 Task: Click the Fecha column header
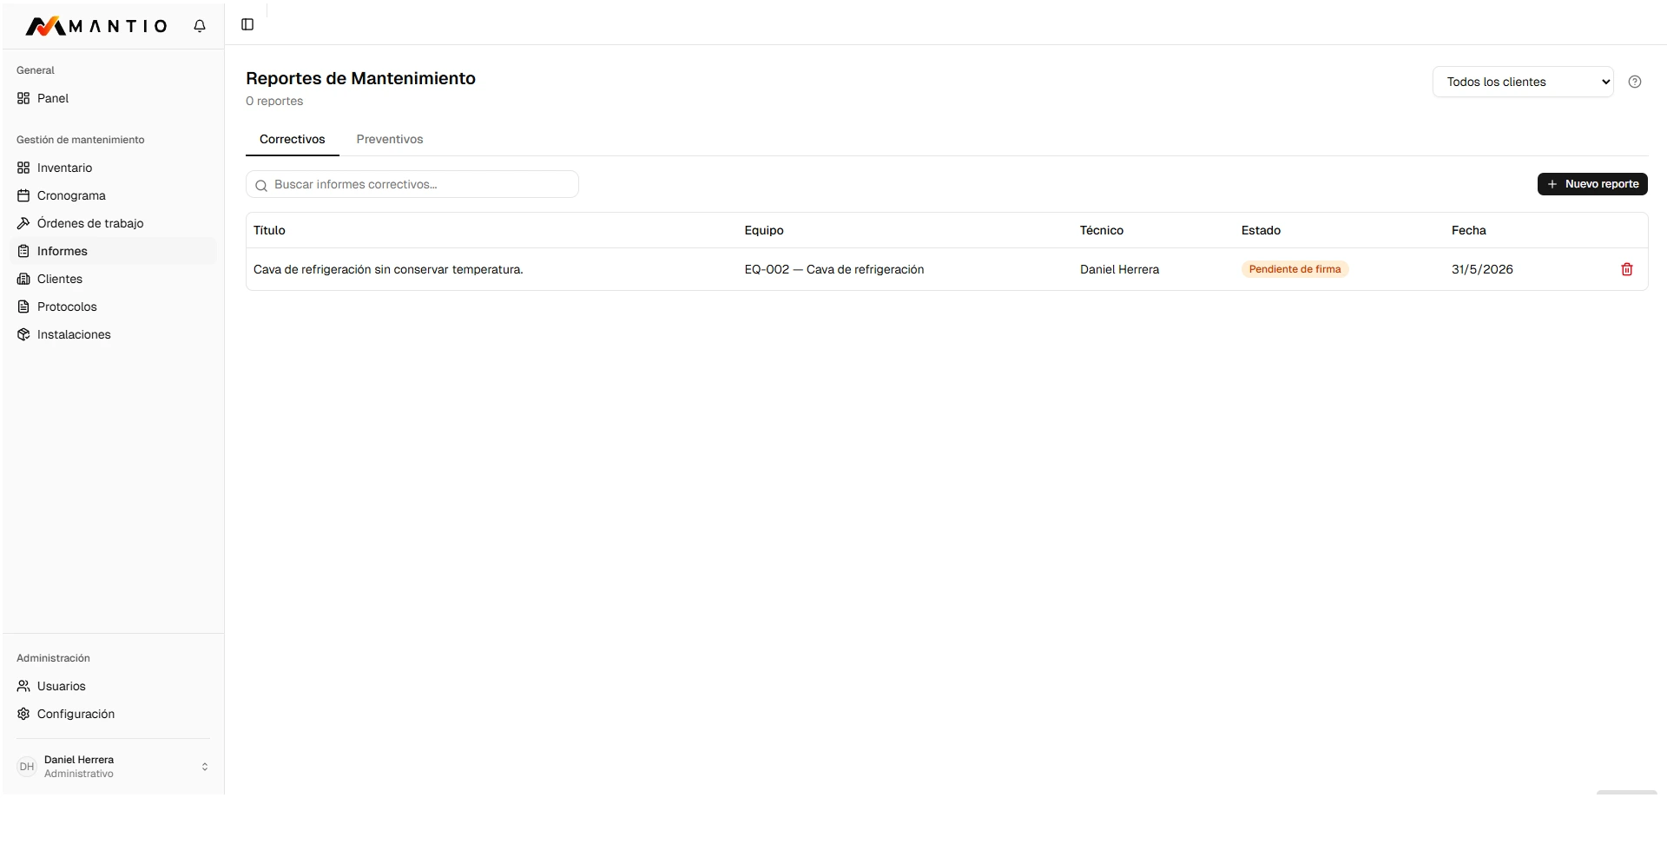[1469, 230]
